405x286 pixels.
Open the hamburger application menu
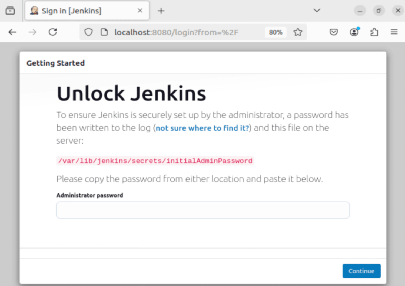394,32
